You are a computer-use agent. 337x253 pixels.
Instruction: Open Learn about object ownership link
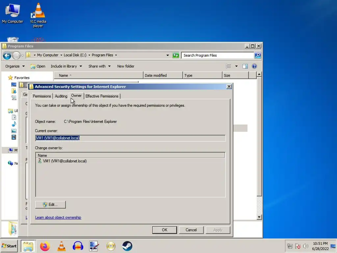[x=58, y=217]
